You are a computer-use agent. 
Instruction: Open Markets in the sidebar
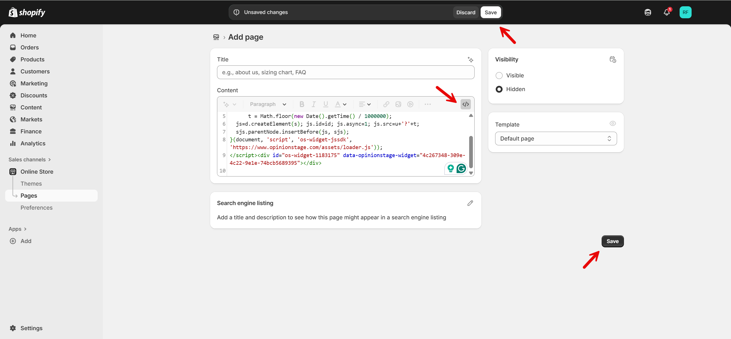pyautogui.click(x=51, y=119)
